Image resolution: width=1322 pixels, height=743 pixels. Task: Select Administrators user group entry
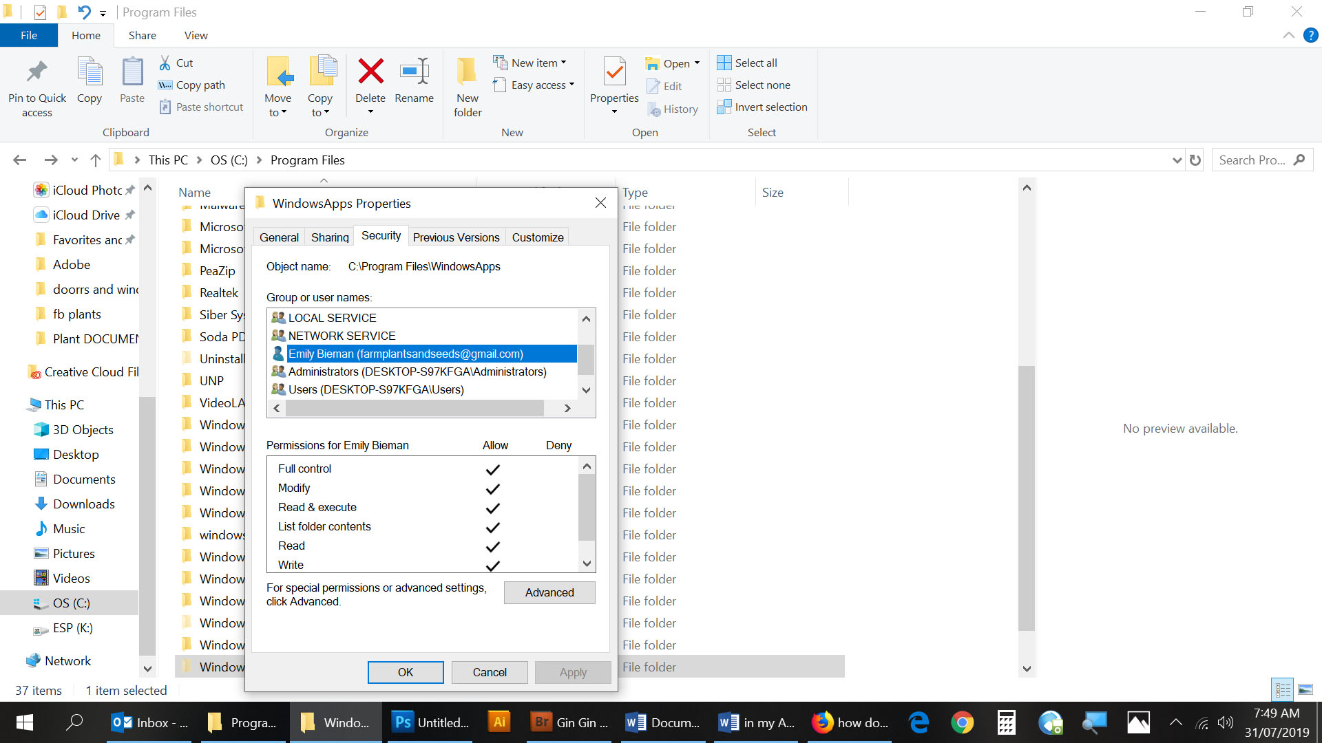[417, 371]
